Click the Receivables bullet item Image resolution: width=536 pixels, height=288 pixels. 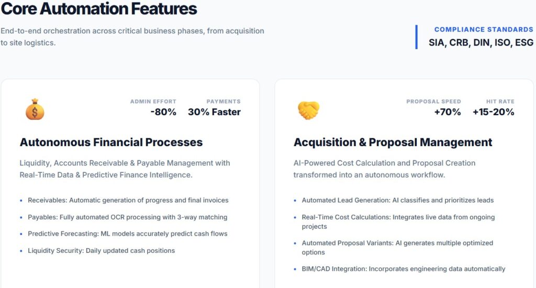click(x=128, y=200)
